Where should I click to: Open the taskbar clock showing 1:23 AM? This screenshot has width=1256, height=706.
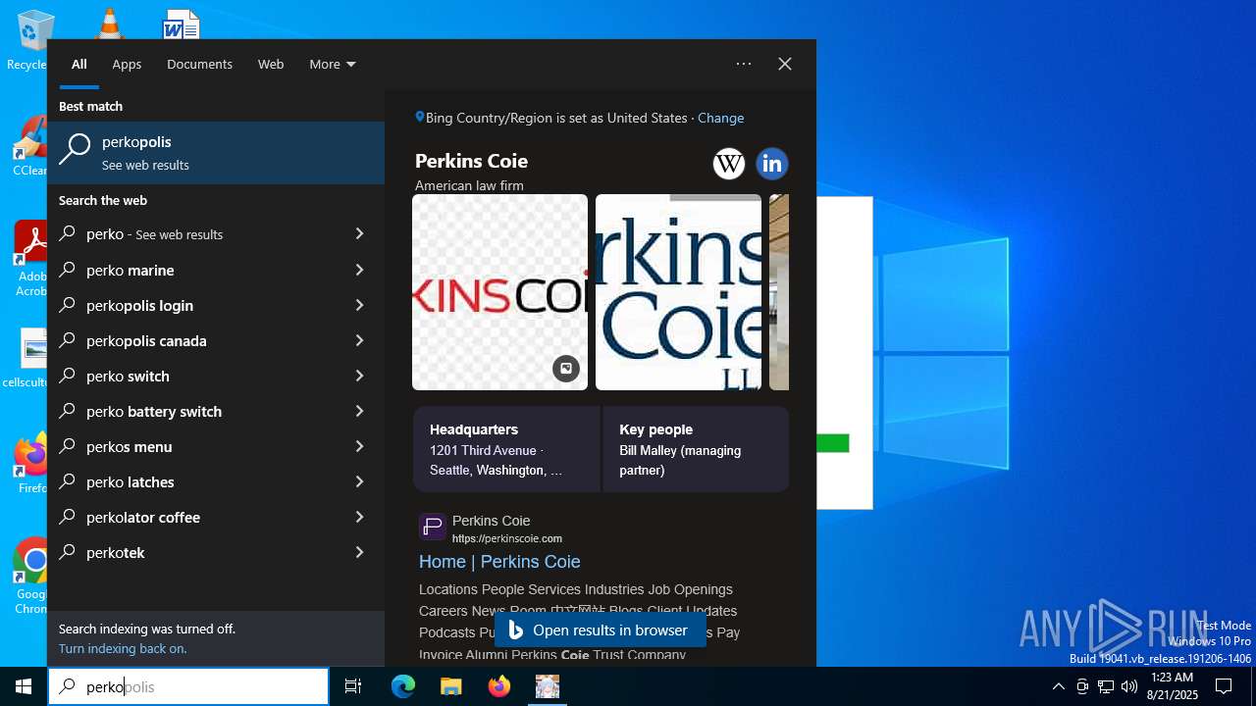coord(1172,686)
